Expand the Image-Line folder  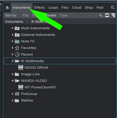point(12,74)
